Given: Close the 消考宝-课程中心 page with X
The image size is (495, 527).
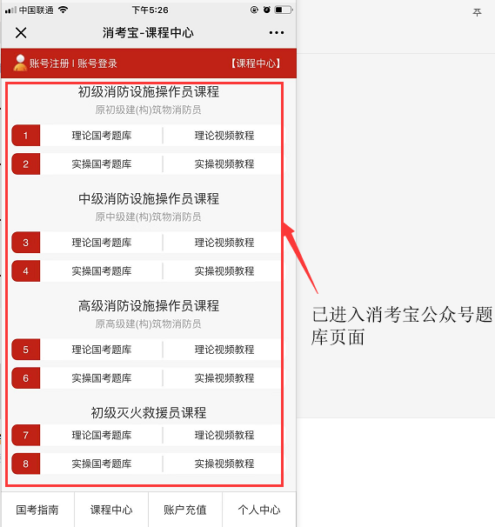Looking at the screenshot, I should click(x=21, y=33).
